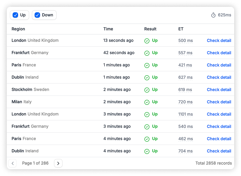Viewport: 241px width, 176px height.
Task: Click the Time column header
Action: pyautogui.click(x=108, y=29)
